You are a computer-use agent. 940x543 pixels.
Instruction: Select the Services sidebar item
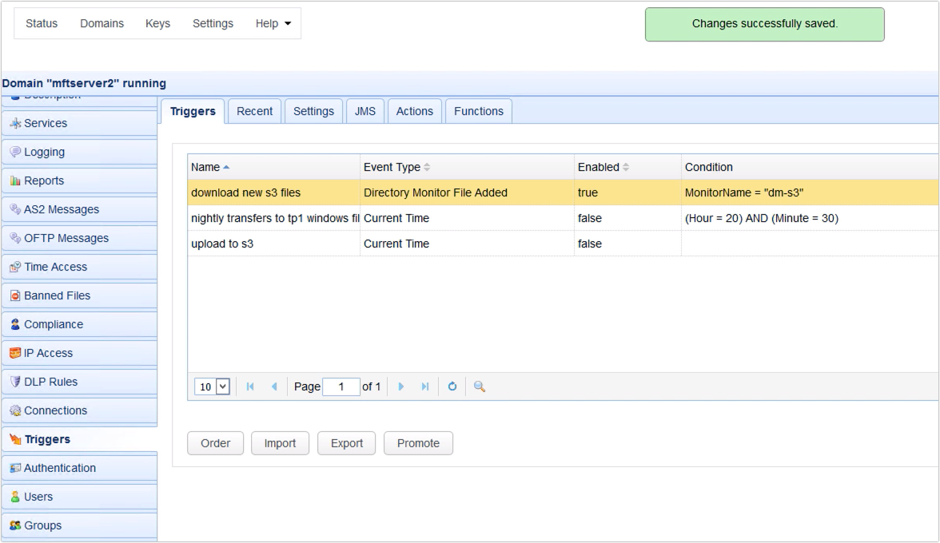(44, 123)
